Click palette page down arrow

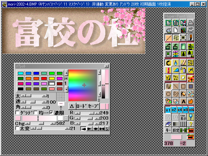tap(66, 89)
